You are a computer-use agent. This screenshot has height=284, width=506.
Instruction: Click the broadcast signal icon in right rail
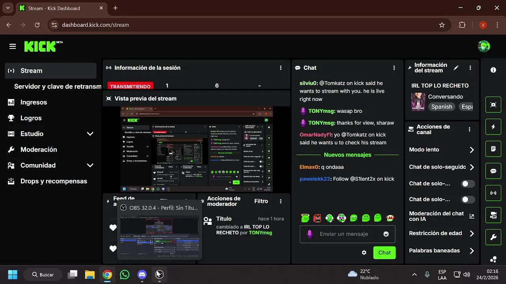pyautogui.click(x=493, y=193)
